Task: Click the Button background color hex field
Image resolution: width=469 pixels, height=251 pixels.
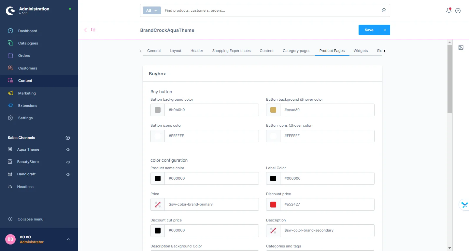Action: click(x=212, y=110)
